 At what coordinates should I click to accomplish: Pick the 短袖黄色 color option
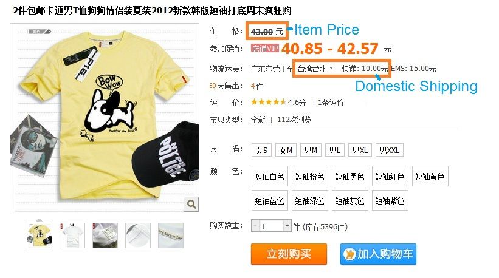point(430,176)
